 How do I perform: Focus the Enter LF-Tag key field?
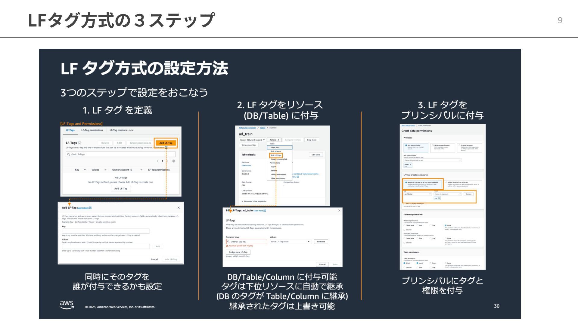[246, 242]
